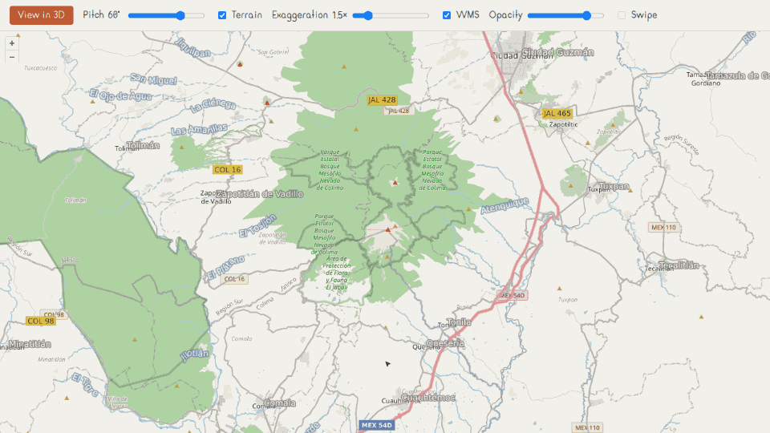Click the Área de Protección El Jabalí label
This screenshot has width=770, height=433.
pos(337,273)
